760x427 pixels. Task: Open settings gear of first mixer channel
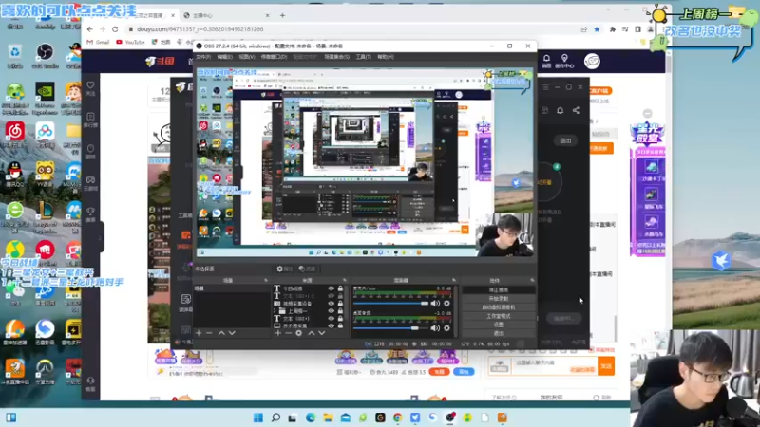(x=446, y=303)
